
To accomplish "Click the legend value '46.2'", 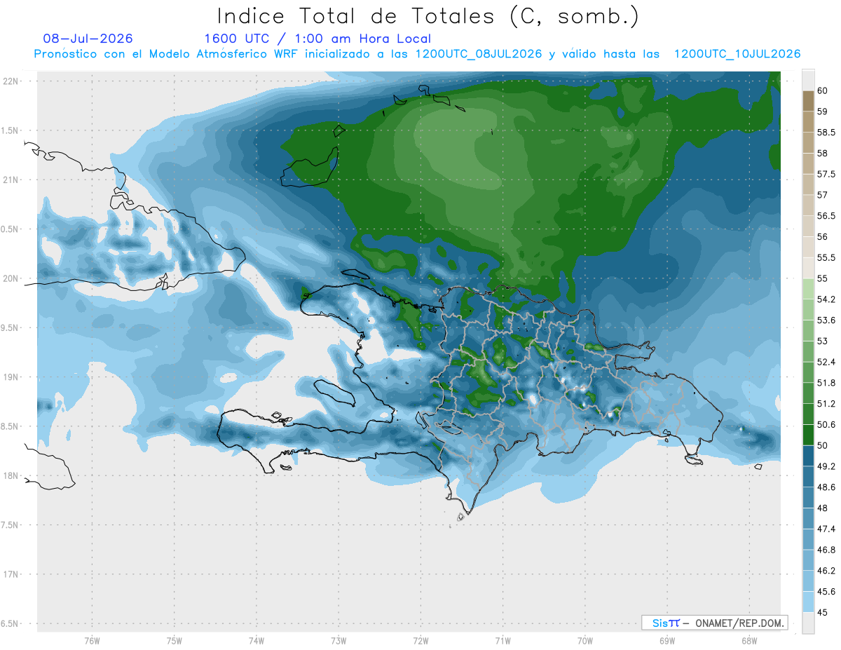I will point(826,571).
